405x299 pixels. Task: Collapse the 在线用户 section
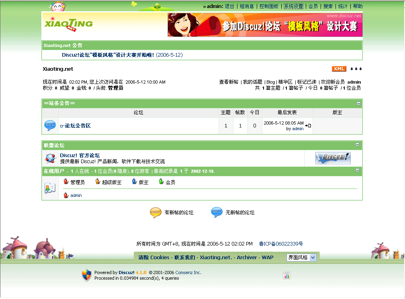pos(358,170)
